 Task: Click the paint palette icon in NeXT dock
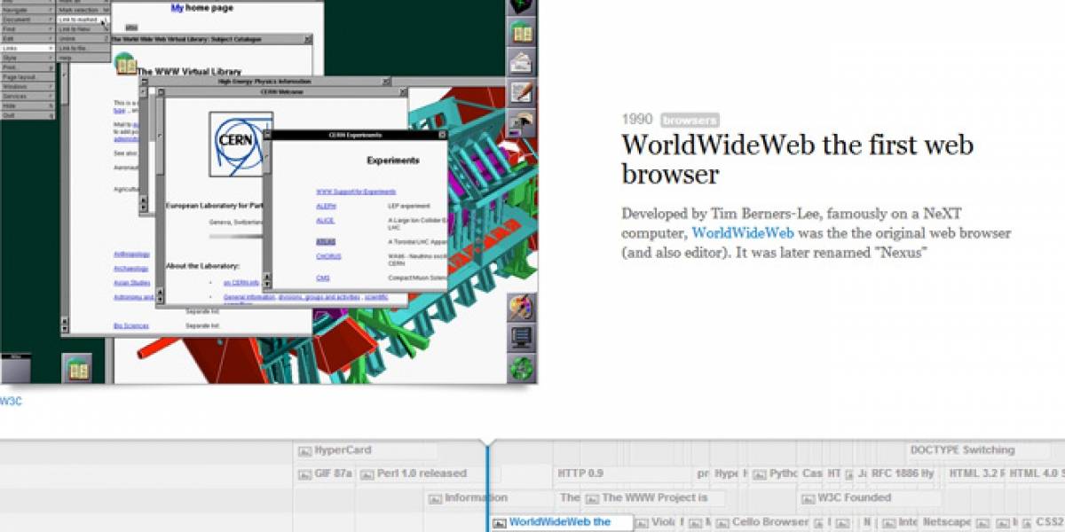click(521, 307)
